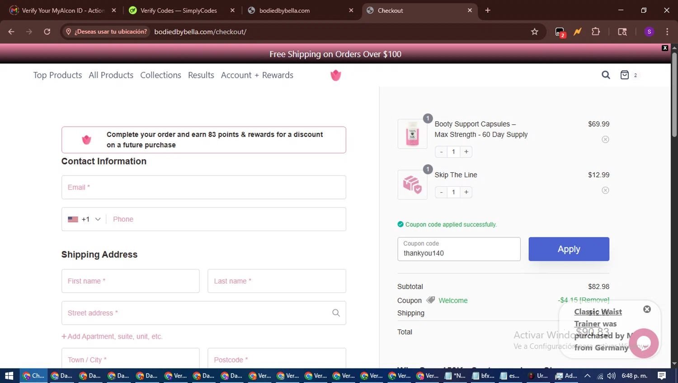
Task: Open Windows Start menu
Action: click(9, 376)
